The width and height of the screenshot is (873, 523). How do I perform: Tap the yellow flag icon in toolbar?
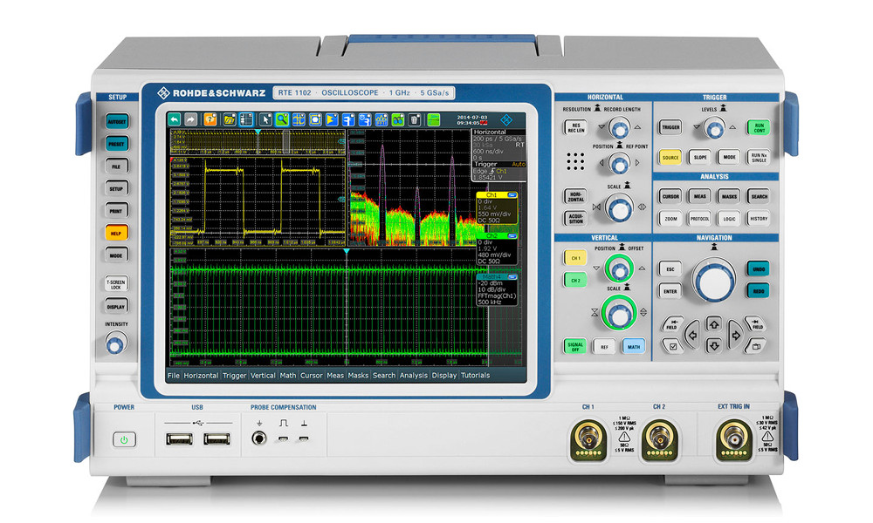[332, 119]
